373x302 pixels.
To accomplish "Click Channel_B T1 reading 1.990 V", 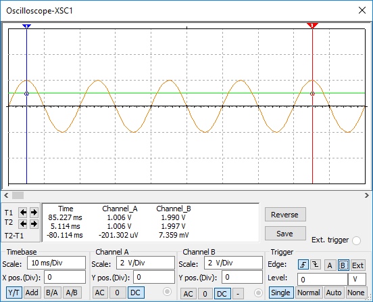I will pos(174,217).
